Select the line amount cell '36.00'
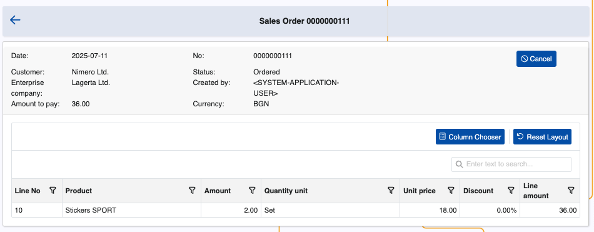 (550, 210)
